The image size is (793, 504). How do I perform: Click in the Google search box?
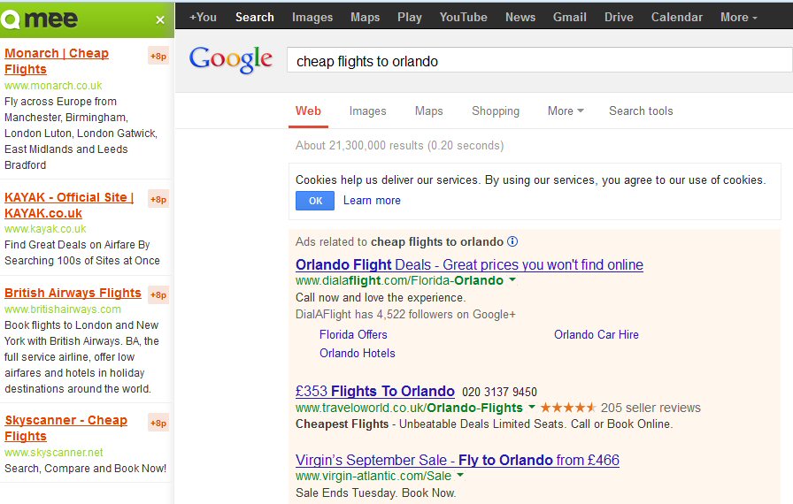click(x=539, y=61)
